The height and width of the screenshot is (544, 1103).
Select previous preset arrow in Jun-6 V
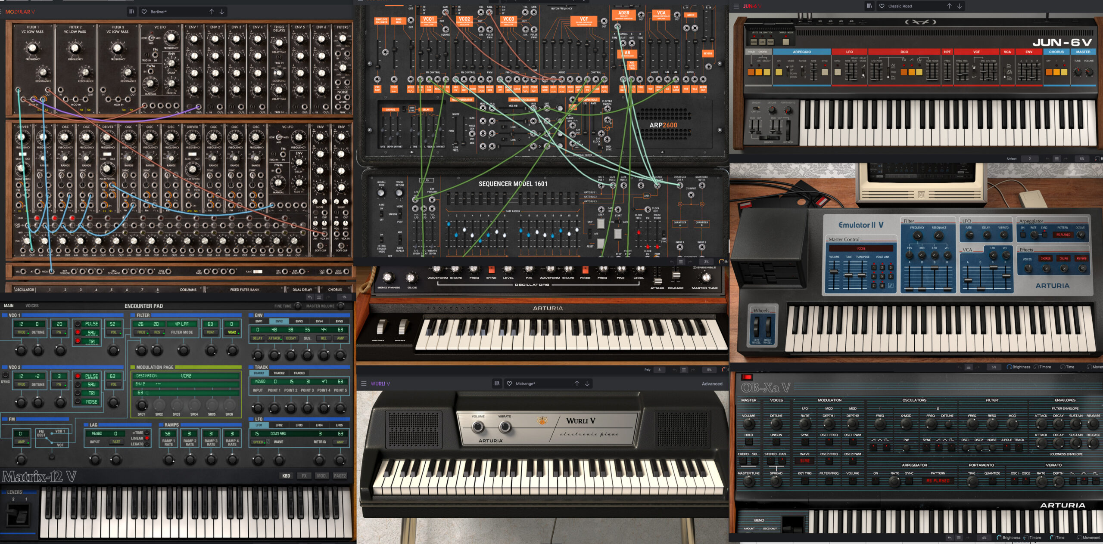(949, 6)
